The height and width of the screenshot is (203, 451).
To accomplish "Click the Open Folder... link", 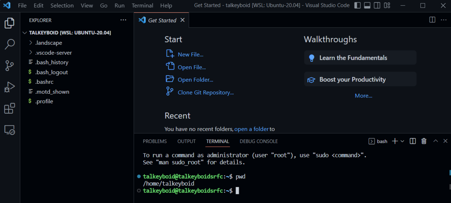I will (x=195, y=80).
